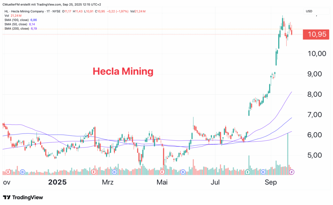Image resolution: width=333 pixels, height=205 pixels.
Task: Click the TradingView logo
Action: (x=23, y=197)
